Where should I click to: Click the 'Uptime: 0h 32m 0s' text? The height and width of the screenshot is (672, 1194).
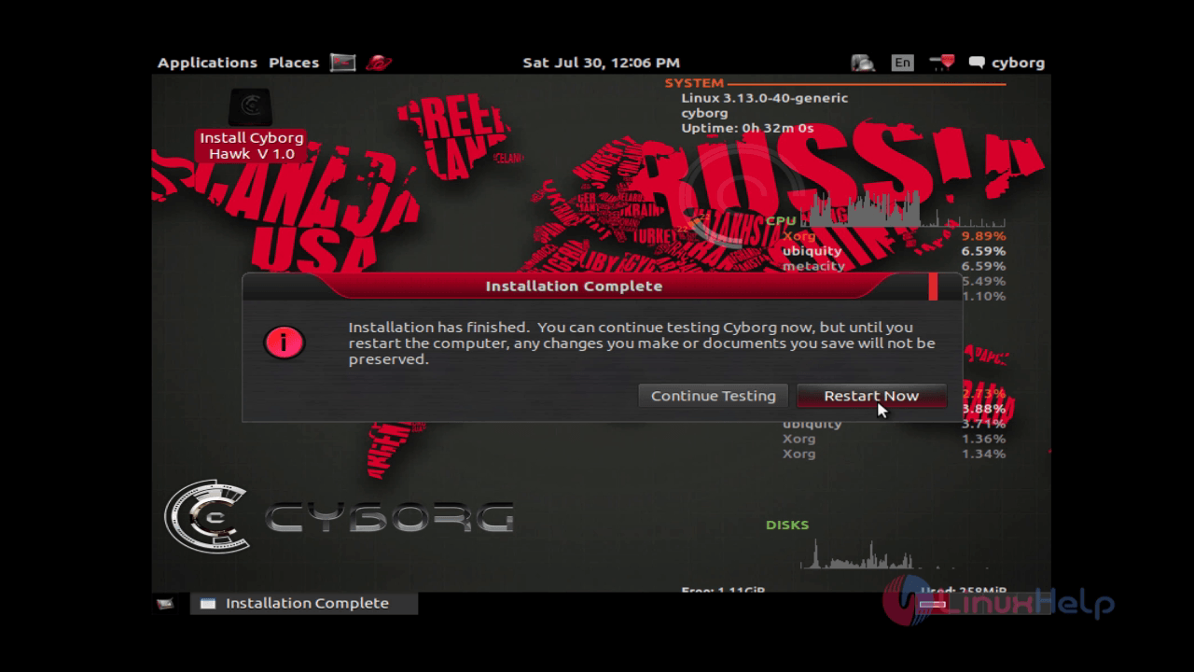[x=748, y=128]
